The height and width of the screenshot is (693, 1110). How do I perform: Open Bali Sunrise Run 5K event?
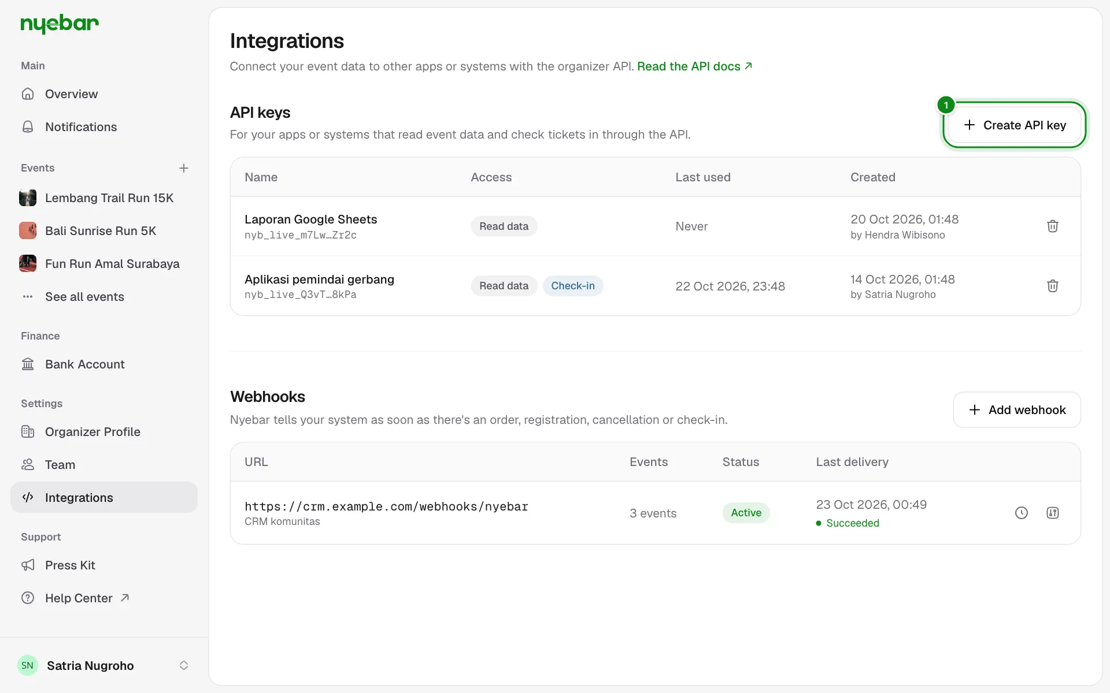coord(104,231)
